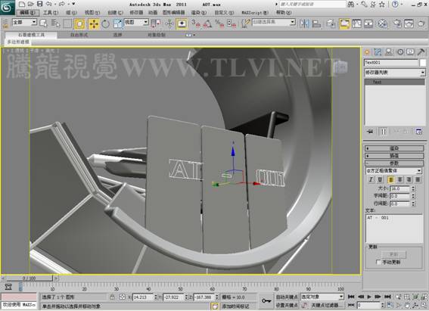Screen dimensions: 429x311
Task: Select center text alignment button
Action: 400,179
